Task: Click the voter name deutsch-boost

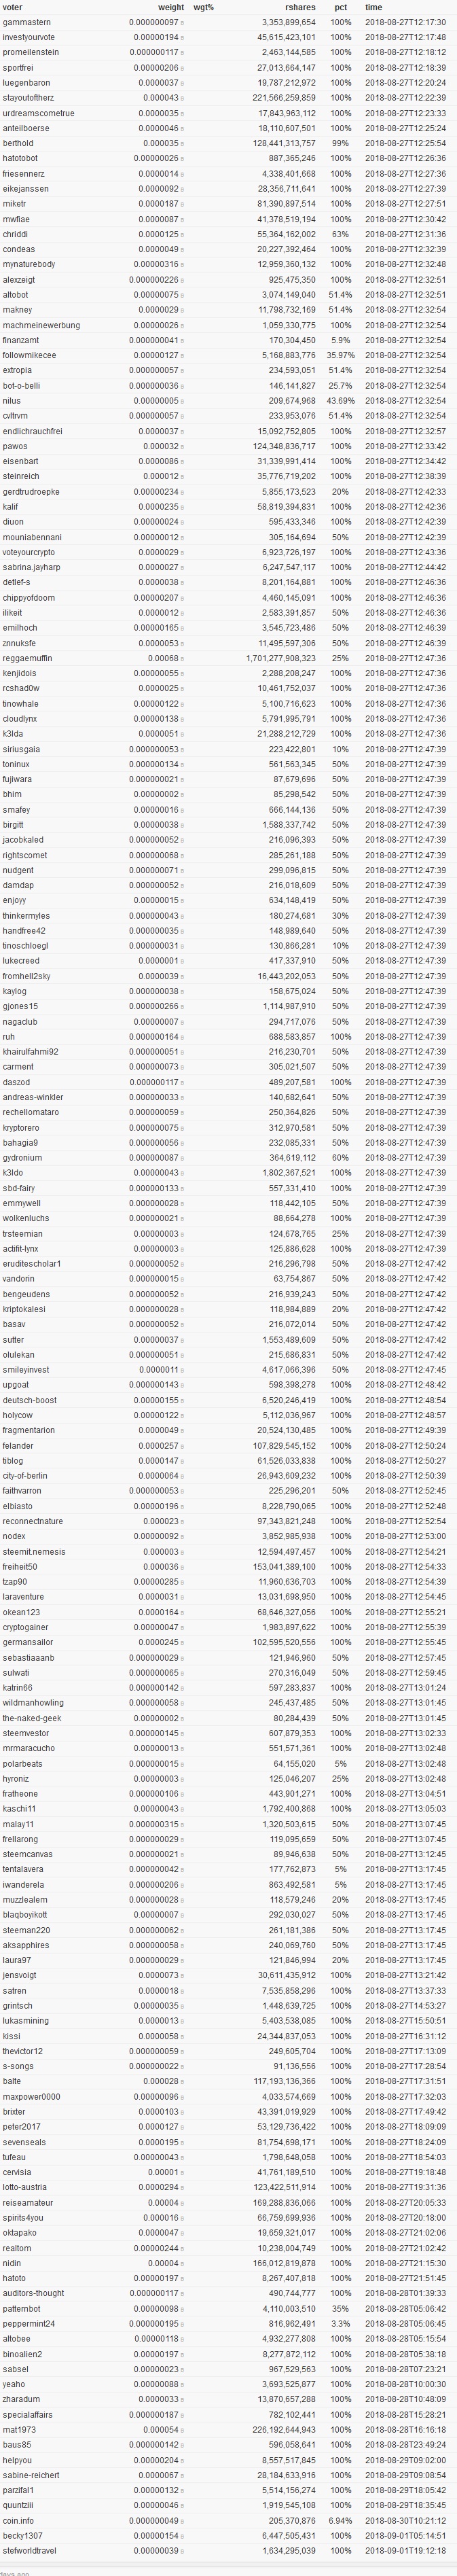Action: pos(30,1400)
